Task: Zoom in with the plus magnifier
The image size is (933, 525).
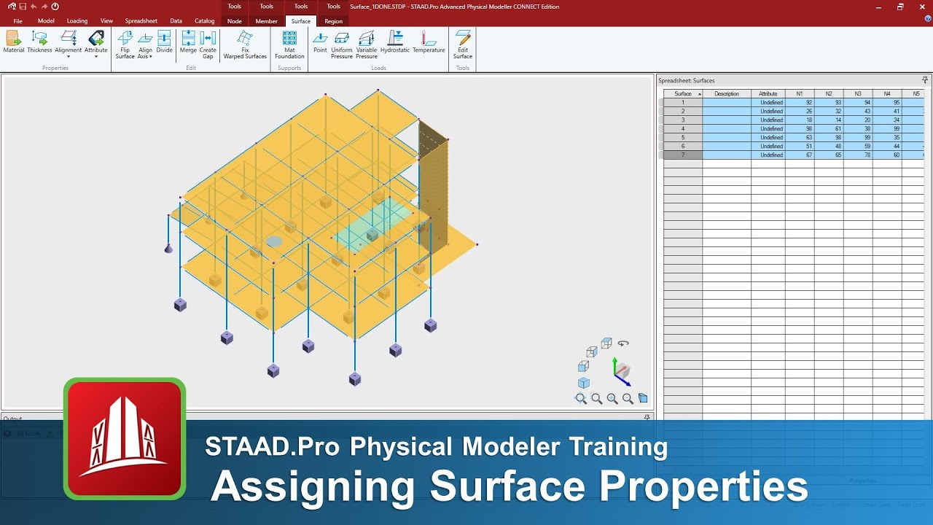Action: (x=612, y=399)
